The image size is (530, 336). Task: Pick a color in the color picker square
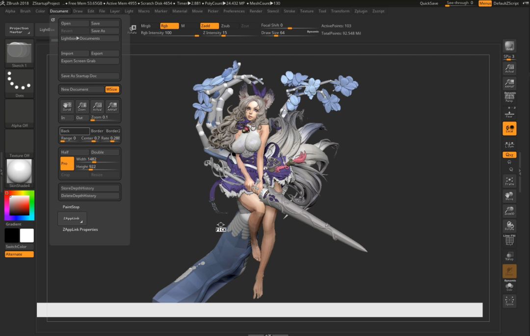pos(19,205)
